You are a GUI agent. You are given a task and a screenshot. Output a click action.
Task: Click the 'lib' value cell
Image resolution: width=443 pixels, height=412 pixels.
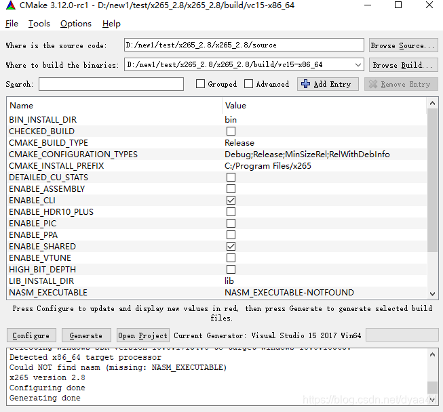pyautogui.click(x=229, y=281)
